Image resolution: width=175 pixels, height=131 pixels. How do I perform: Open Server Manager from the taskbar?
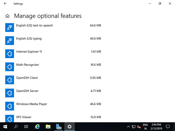point(59,127)
